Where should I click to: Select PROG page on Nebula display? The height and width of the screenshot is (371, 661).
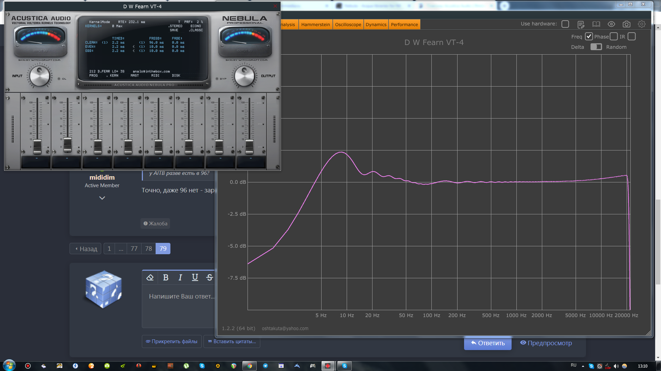pos(93,76)
